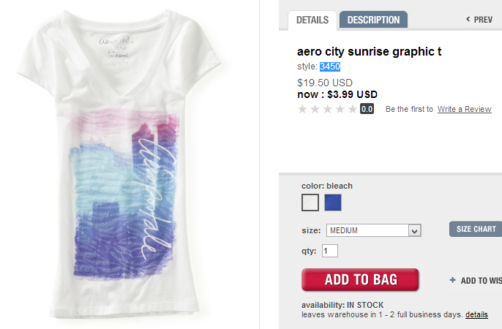Select the white bleach color swatch
Viewport: 502px width, 329px height.
pyautogui.click(x=310, y=203)
